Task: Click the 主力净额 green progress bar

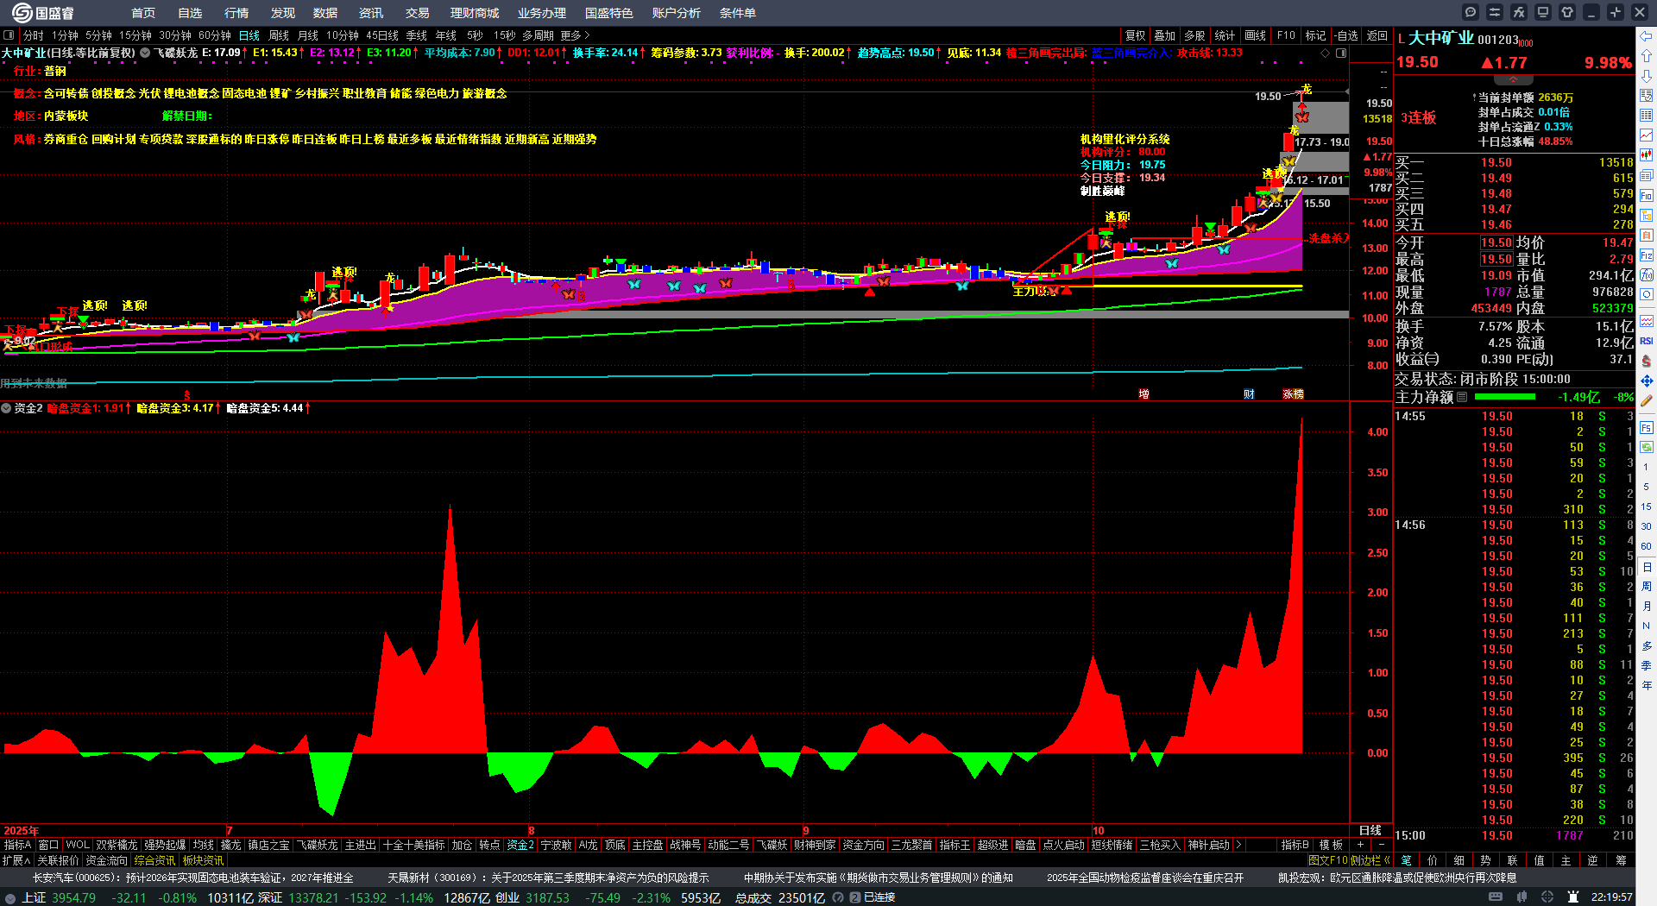Action: [1505, 397]
